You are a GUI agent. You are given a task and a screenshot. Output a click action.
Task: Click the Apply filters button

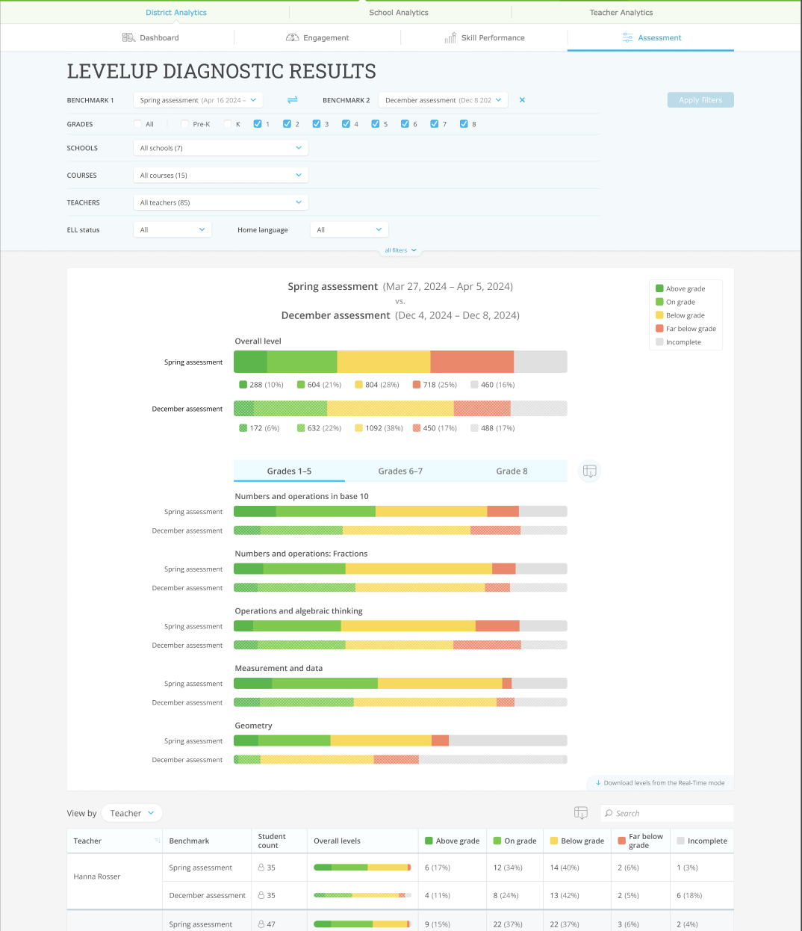pos(700,99)
